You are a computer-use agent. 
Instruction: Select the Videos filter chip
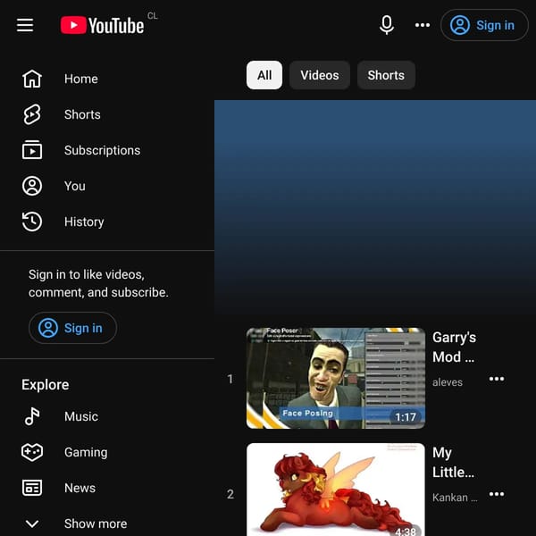(320, 75)
